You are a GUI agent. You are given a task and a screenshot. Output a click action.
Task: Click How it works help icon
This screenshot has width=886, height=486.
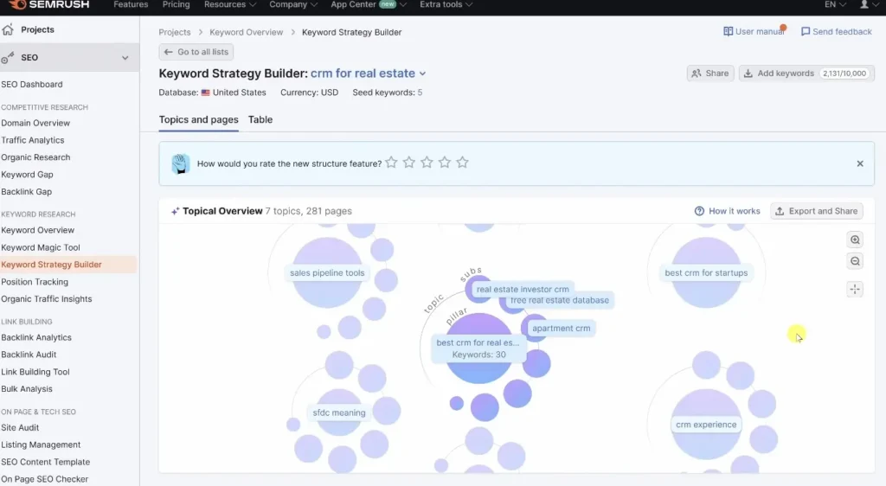tap(699, 211)
